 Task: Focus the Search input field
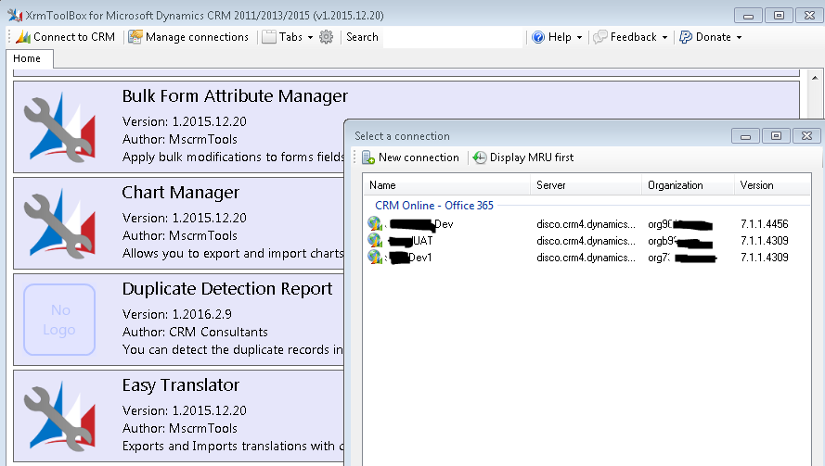click(453, 37)
